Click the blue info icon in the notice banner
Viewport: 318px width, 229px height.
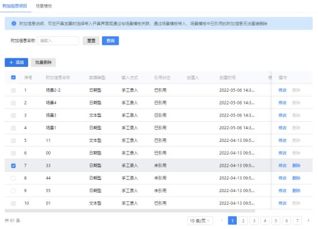(x=14, y=23)
